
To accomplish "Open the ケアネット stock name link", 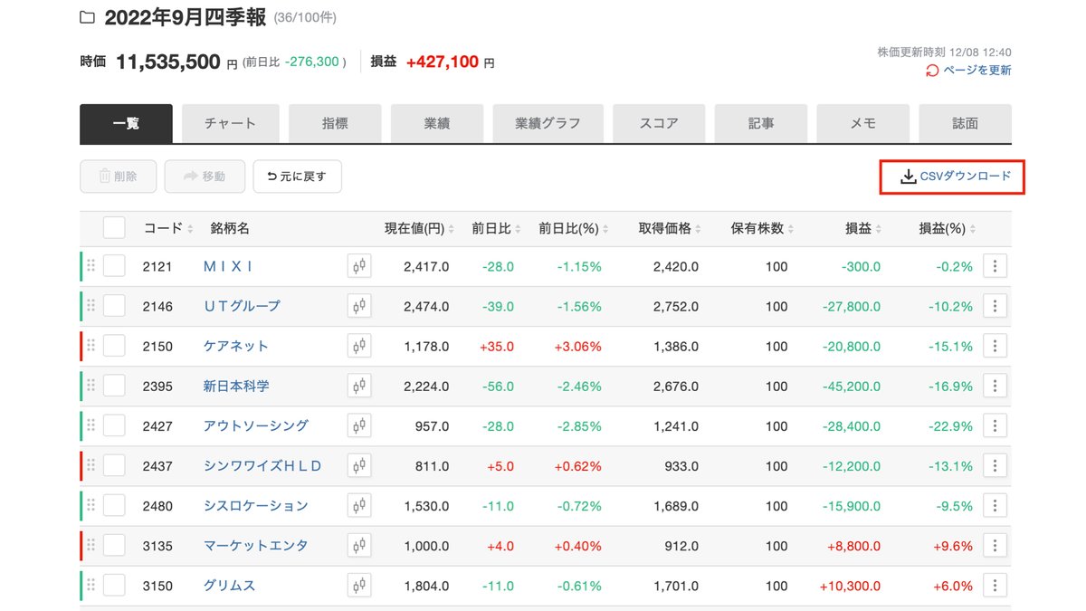I will (236, 346).
